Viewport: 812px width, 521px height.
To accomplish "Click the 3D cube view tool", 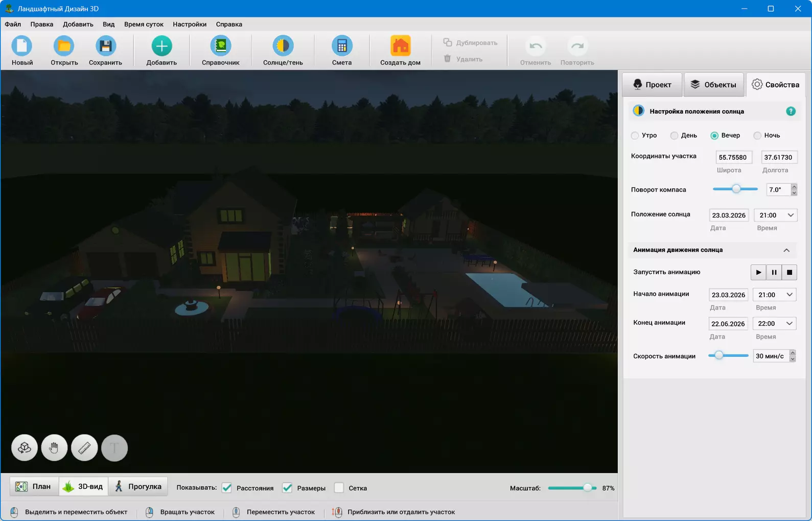I will (x=25, y=448).
